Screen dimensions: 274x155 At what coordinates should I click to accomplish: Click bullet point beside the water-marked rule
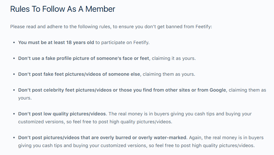pos(14,137)
